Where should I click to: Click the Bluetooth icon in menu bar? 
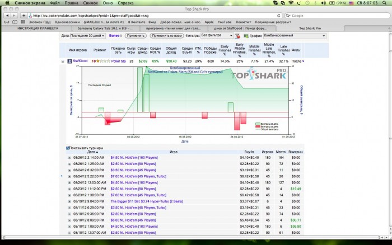[315, 3]
